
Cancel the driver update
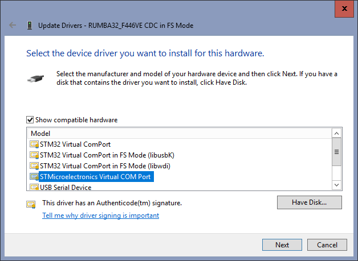pos(327,245)
